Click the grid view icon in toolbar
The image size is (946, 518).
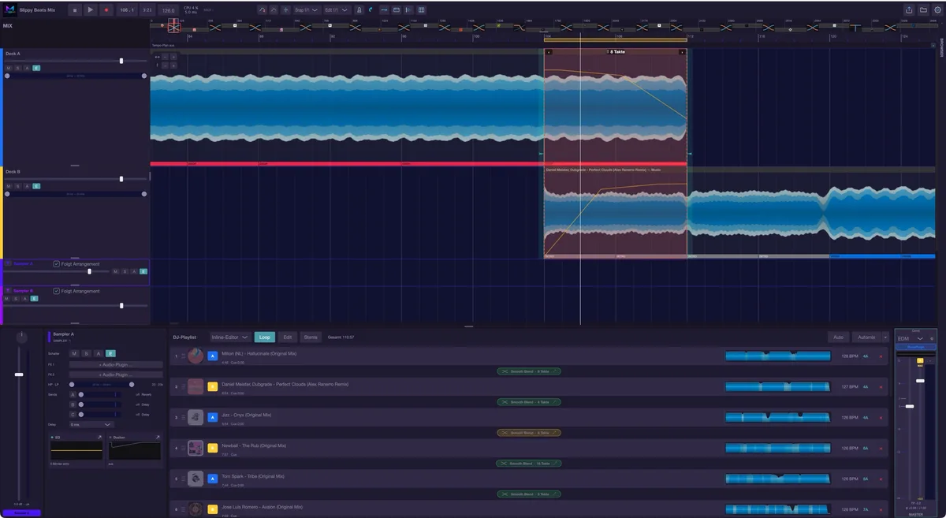tap(422, 9)
